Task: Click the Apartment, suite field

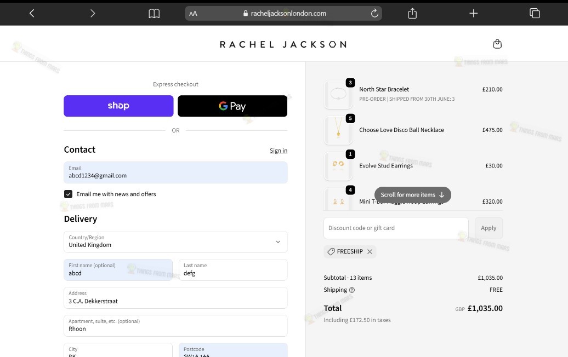Action: [175, 326]
